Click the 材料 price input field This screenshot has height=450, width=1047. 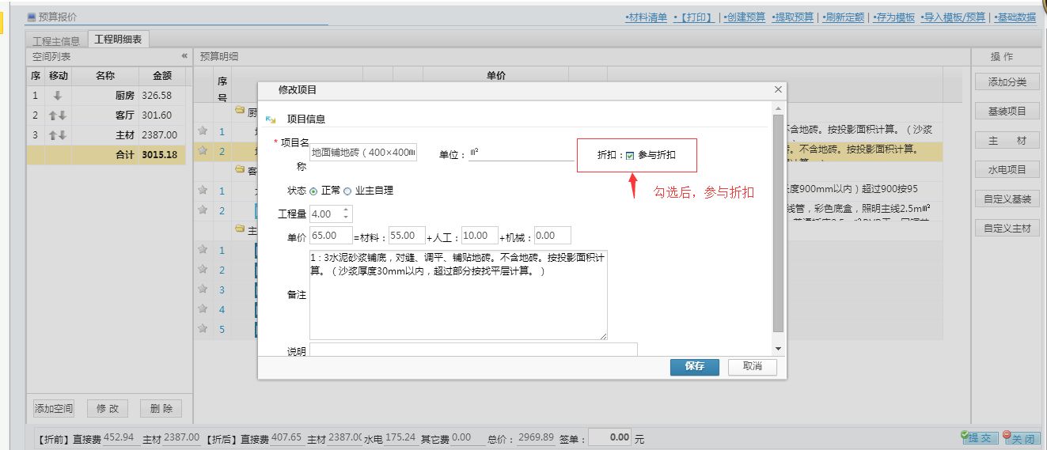click(x=407, y=236)
